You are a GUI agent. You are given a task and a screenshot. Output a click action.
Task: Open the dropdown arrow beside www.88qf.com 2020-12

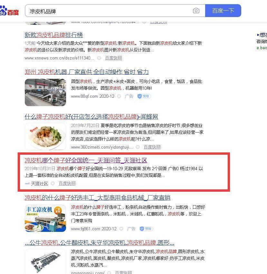click(119, 96)
